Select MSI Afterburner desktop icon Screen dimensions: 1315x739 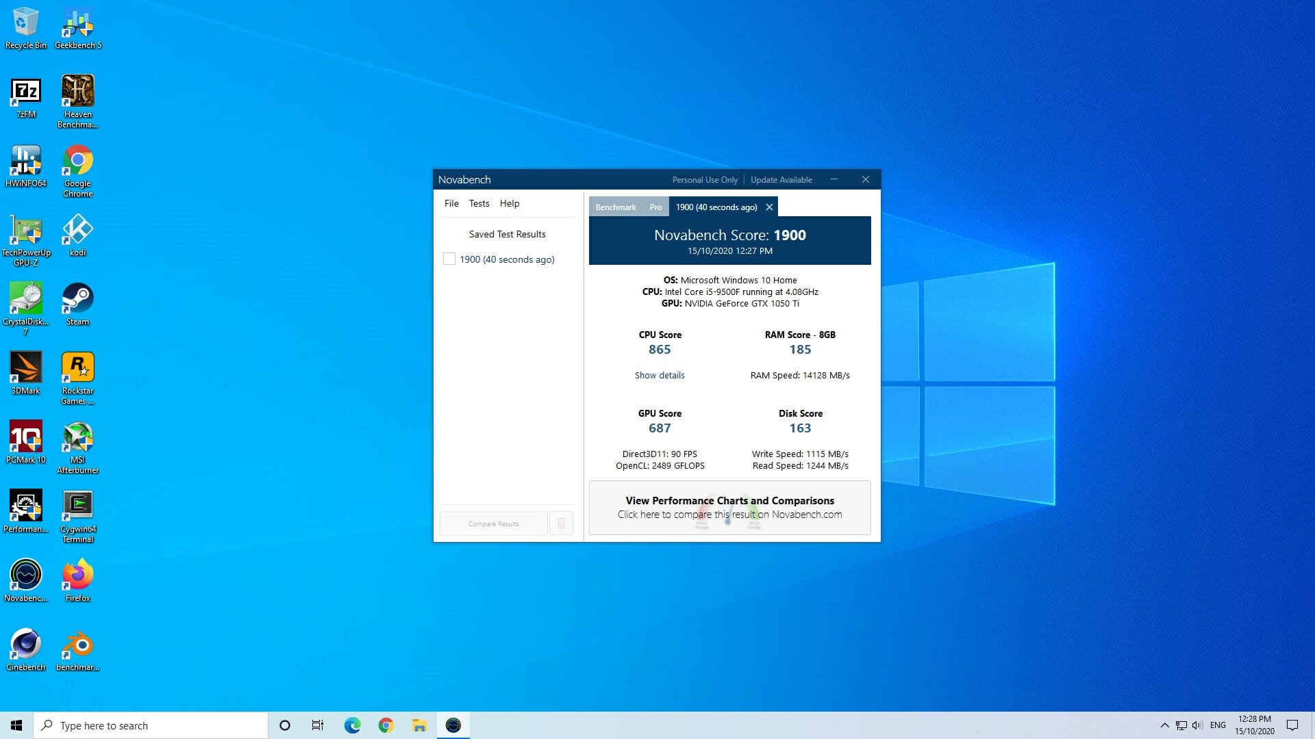pos(78,448)
